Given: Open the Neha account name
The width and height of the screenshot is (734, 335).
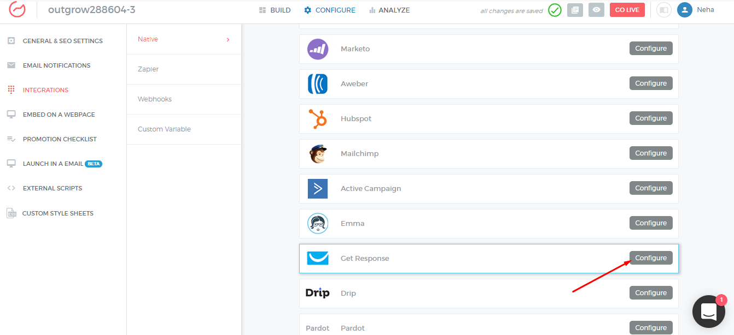Looking at the screenshot, I should click(705, 10).
